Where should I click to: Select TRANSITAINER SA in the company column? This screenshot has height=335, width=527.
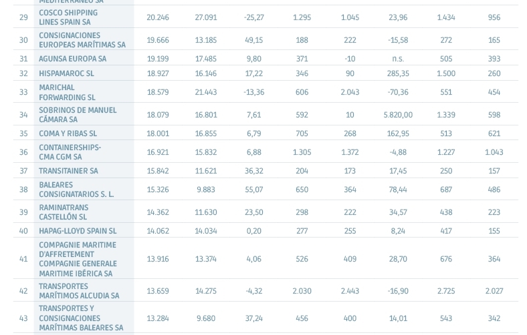point(68,171)
